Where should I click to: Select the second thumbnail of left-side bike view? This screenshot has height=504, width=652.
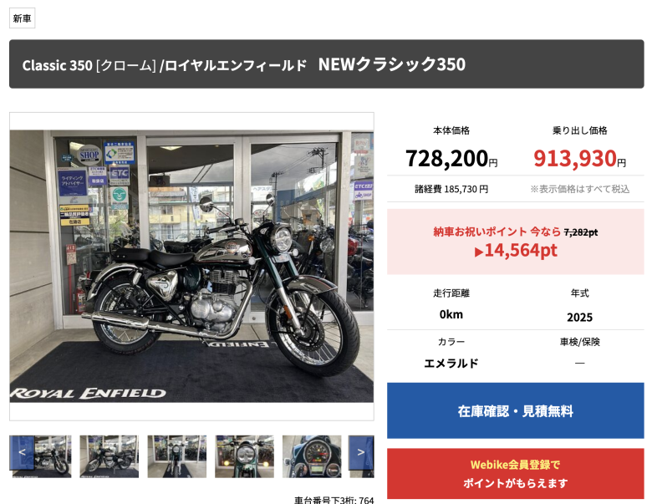tap(110, 456)
